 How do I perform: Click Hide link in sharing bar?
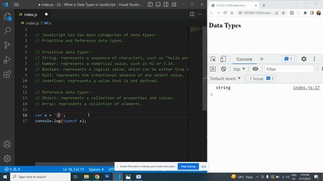click(203, 166)
